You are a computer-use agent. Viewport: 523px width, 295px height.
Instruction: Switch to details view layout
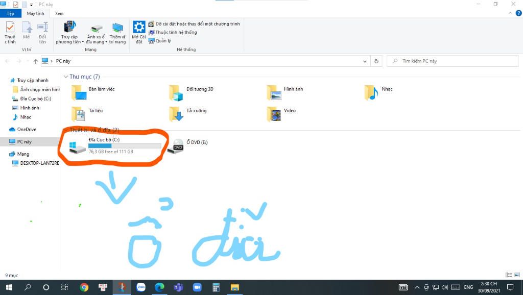509,275
